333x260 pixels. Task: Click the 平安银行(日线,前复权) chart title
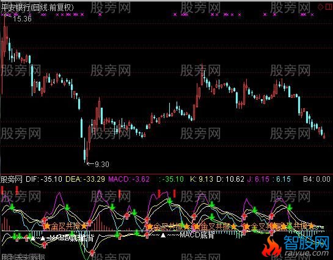click(37, 8)
